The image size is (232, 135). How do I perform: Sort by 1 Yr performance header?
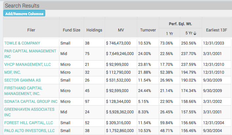pyautogui.click(x=169, y=33)
